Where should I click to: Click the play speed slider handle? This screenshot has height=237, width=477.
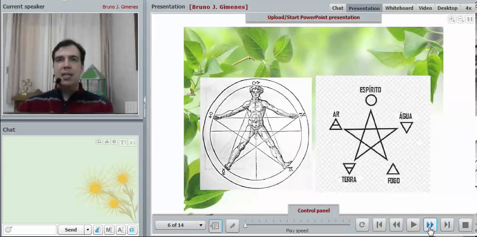click(245, 226)
